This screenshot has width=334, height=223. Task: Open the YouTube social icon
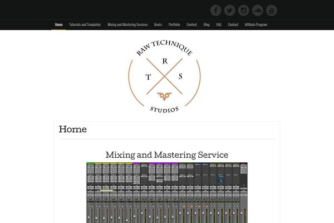tap(272, 10)
